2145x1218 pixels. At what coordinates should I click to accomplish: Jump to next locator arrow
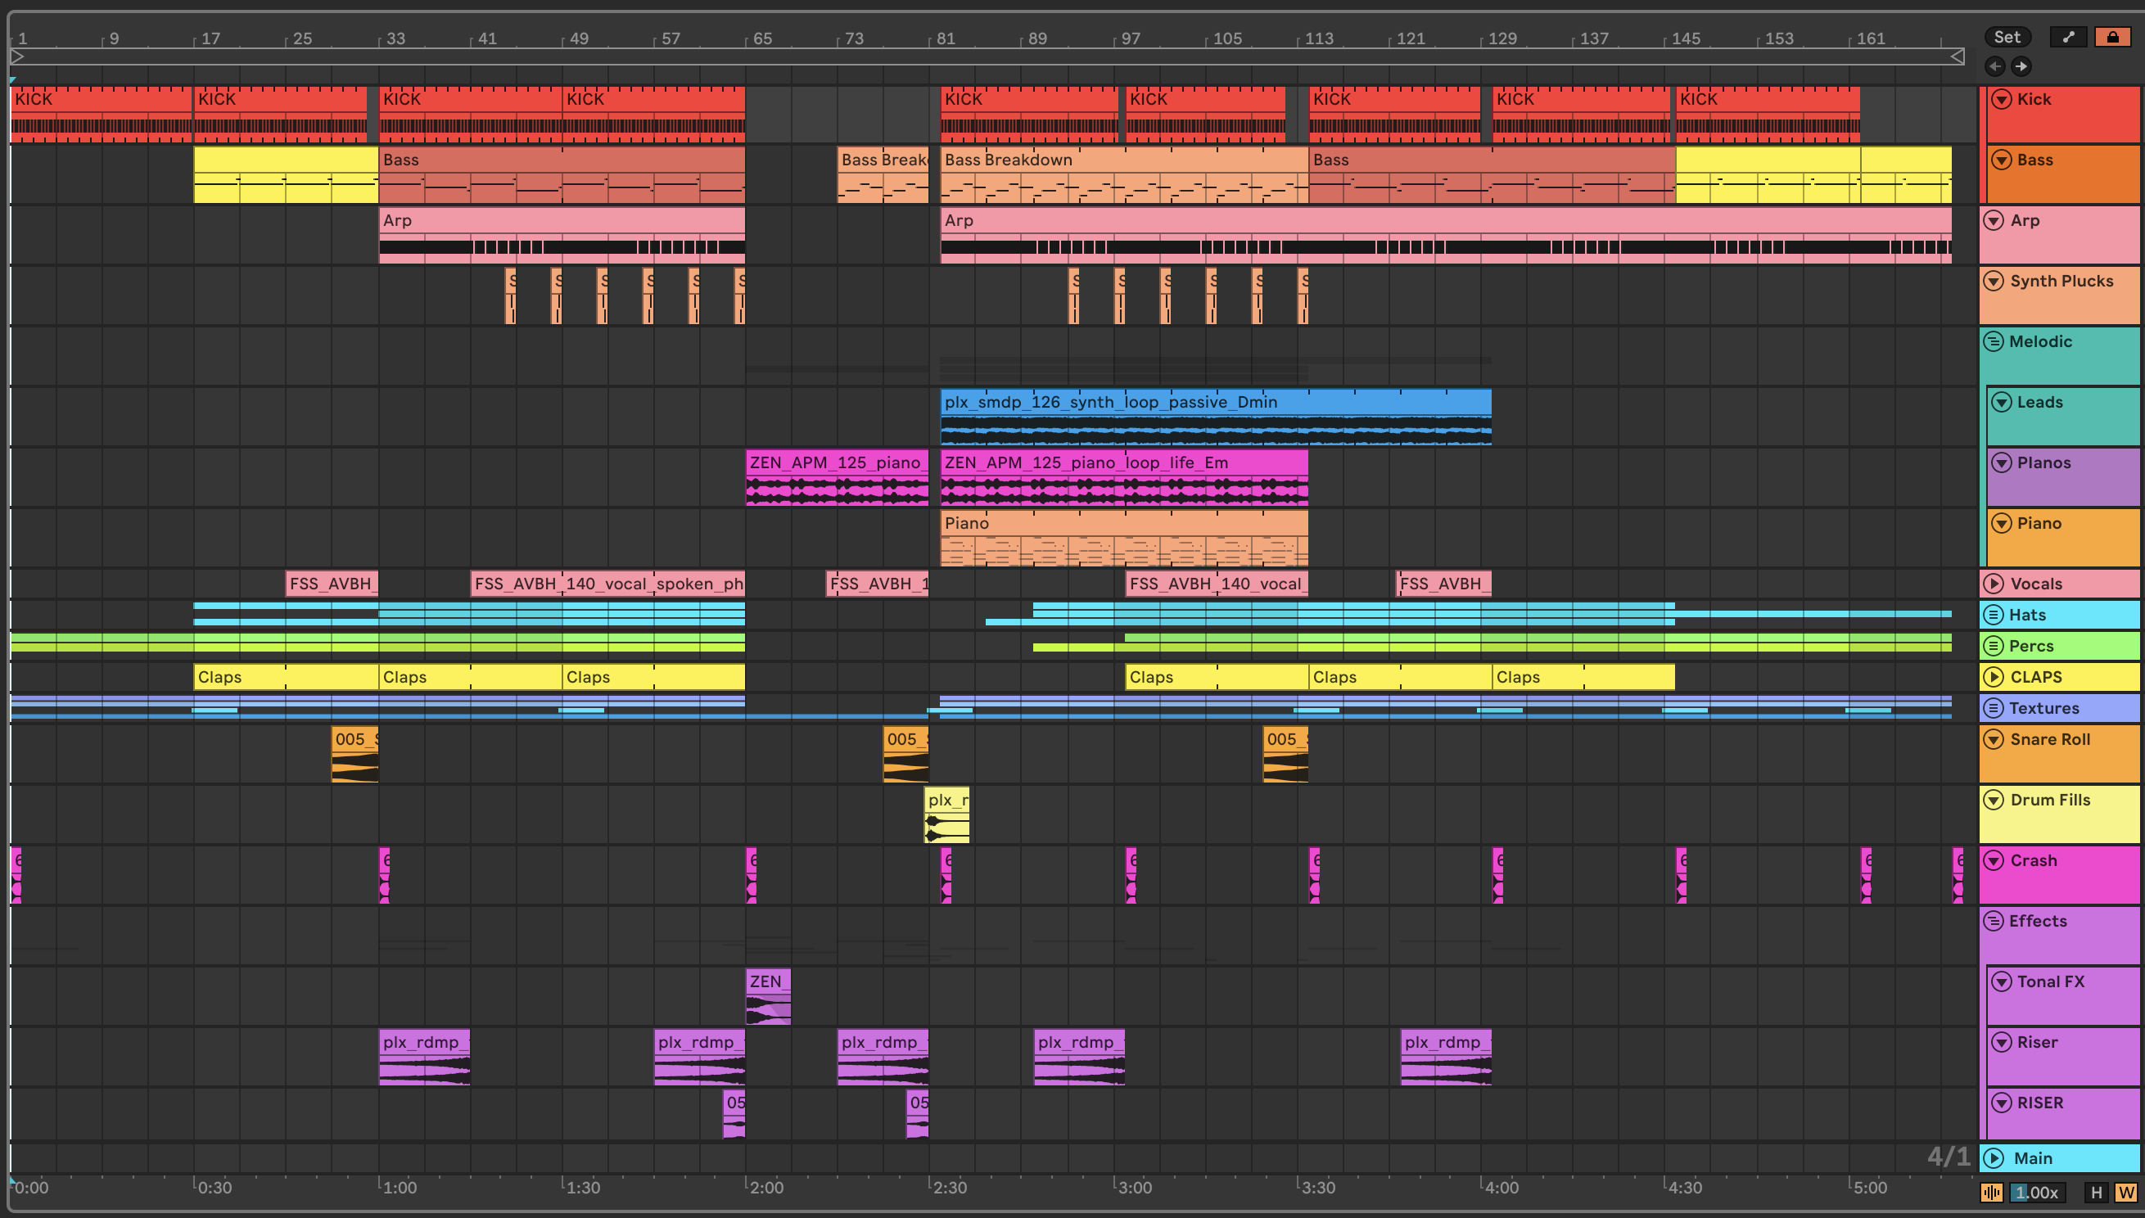pyautogui.click(x=2021, y=66)
